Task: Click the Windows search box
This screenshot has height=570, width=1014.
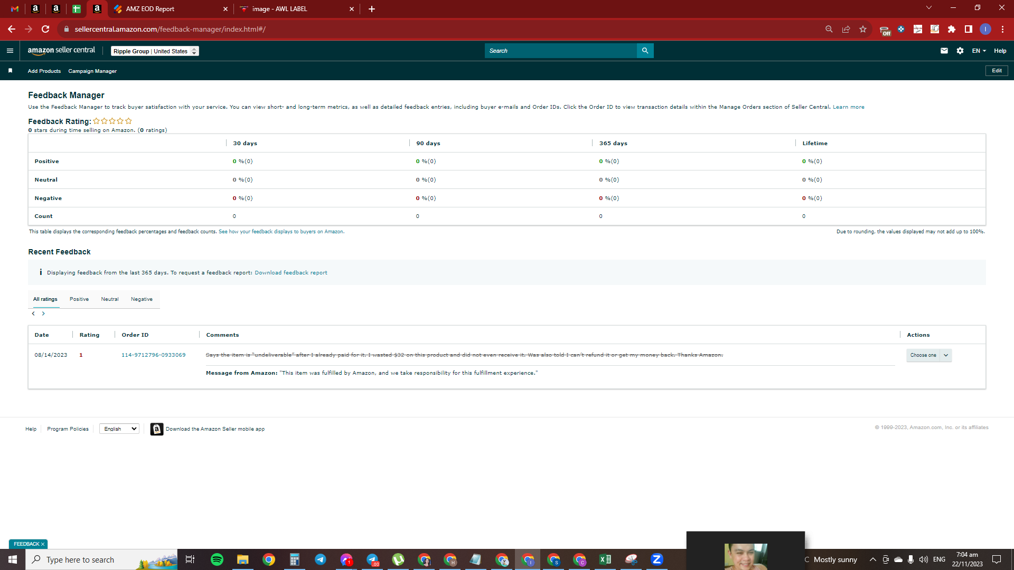Action: [x=101, y=559]
